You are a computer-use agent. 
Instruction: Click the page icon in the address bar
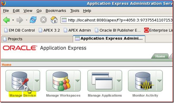pyautogui.click(x=64, y=20)
